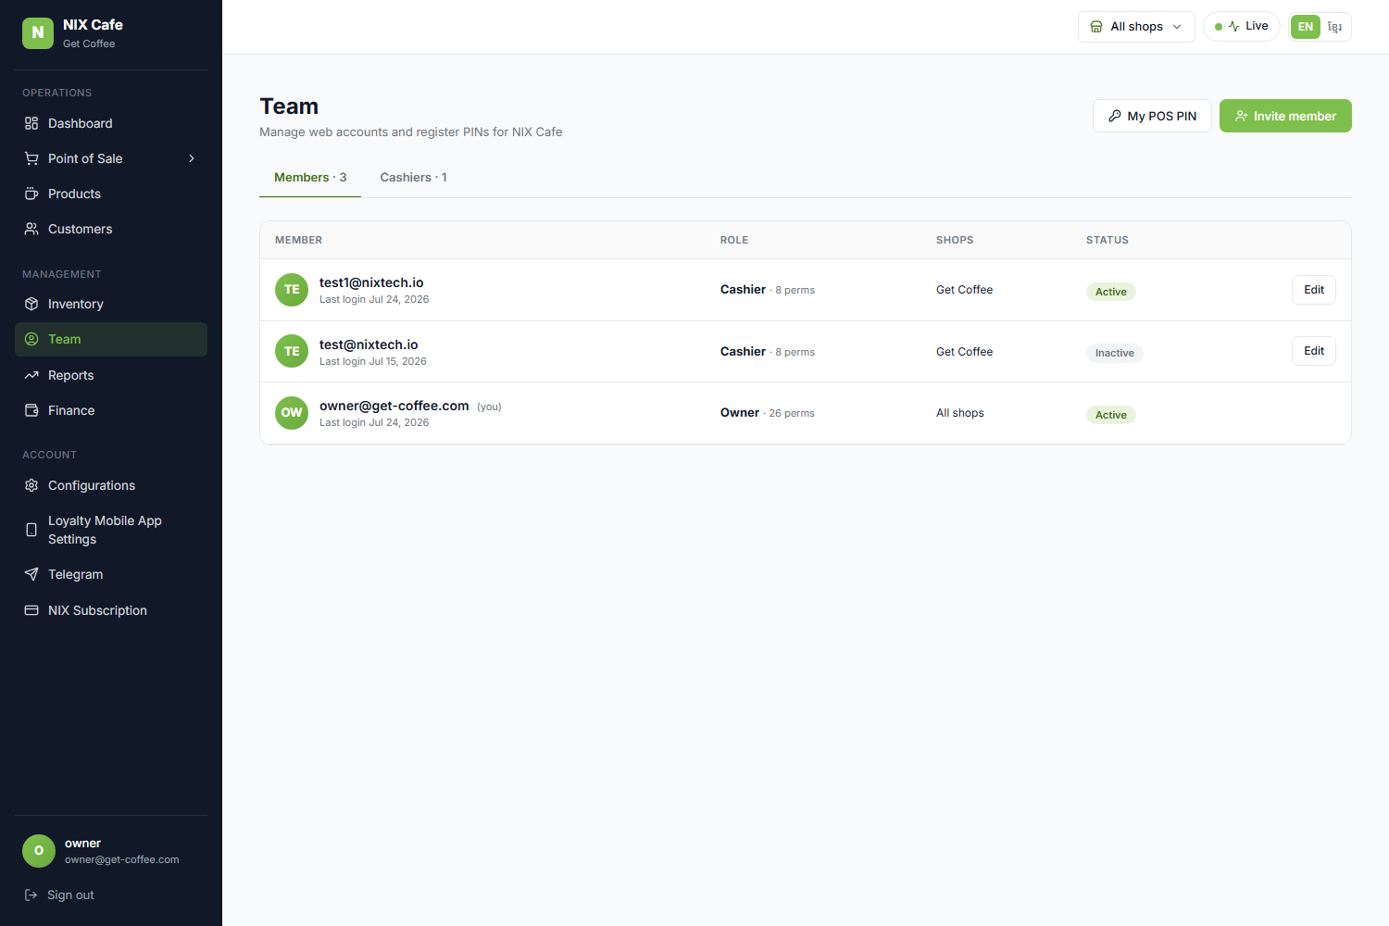
Task: Switch language to EN
Action: (x=1306, y=27)
